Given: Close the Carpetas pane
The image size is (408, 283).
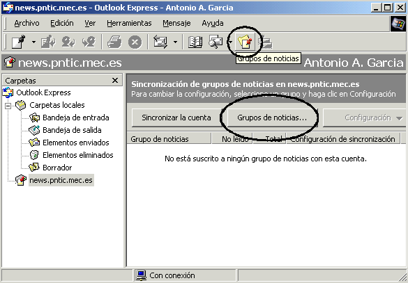Looking at the screenshot, I should pyautogui.click(x=115, y=81).
